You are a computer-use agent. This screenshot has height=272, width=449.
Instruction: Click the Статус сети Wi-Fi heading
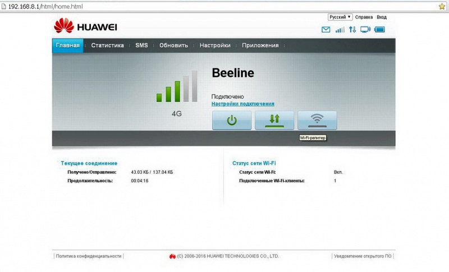pos(254,163)
